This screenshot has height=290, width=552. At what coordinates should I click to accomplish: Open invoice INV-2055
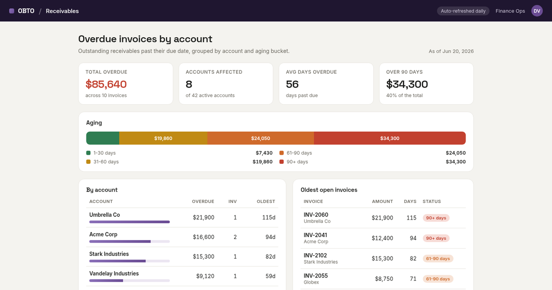[x=316, y=276]
